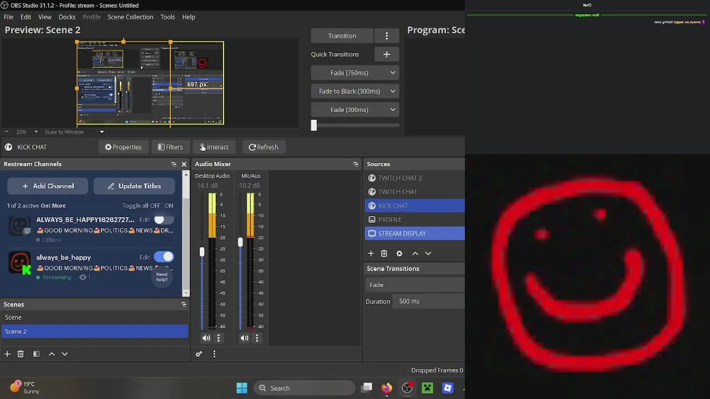The image size is (710, 399).
Task: Open Firefox from the taskbar
Action: click(x=387, y=388)
